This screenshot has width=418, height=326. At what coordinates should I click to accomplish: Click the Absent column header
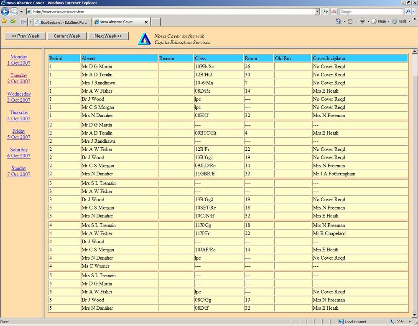(x=119, y=58)
